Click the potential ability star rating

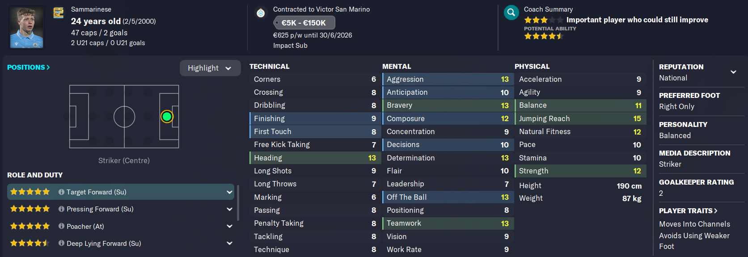[x=543, y=36]
